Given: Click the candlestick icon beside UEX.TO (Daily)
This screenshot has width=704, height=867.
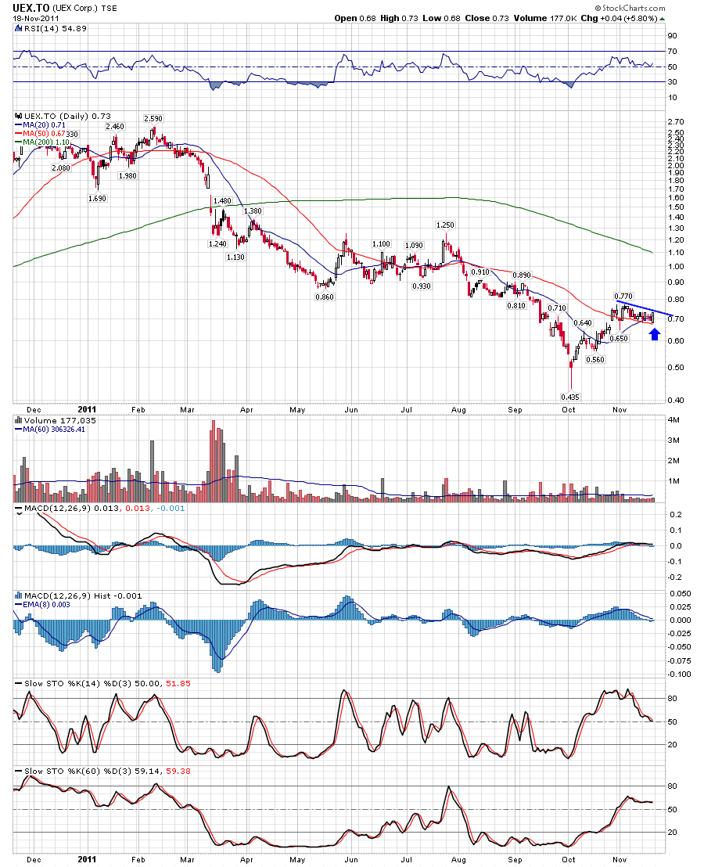Looking at the screenshot, I should coord(18,116).
